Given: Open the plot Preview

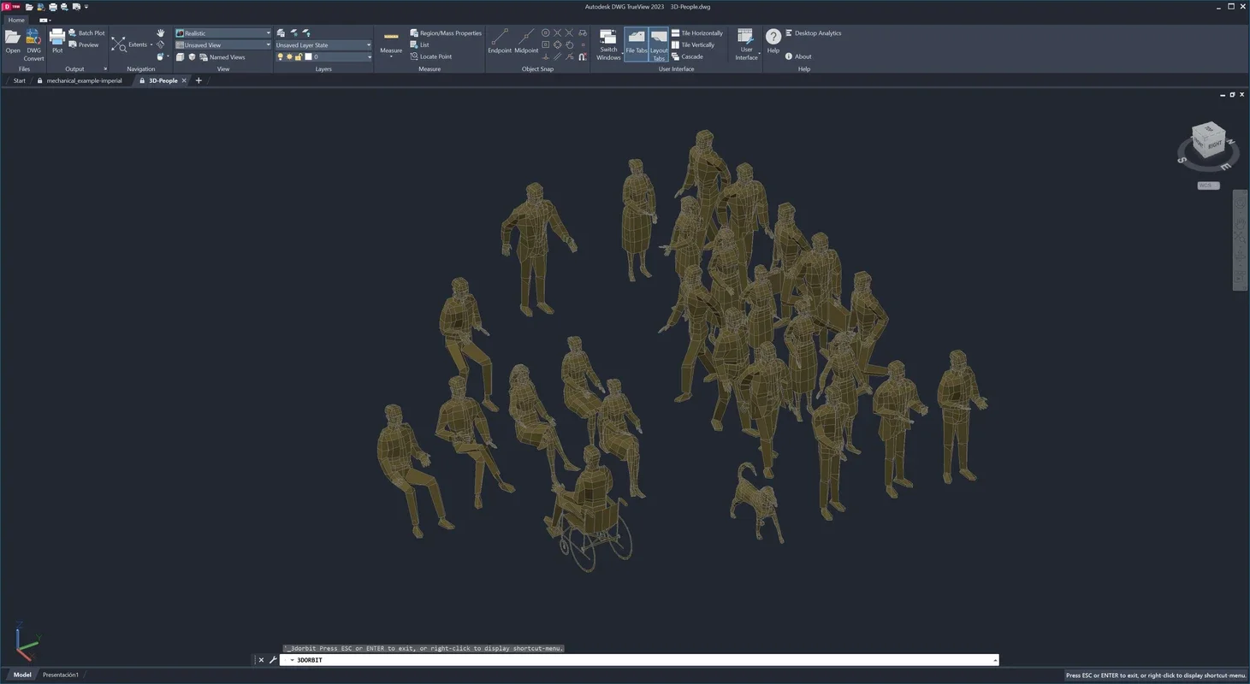Looking at the screenshot, I should 84,44.
